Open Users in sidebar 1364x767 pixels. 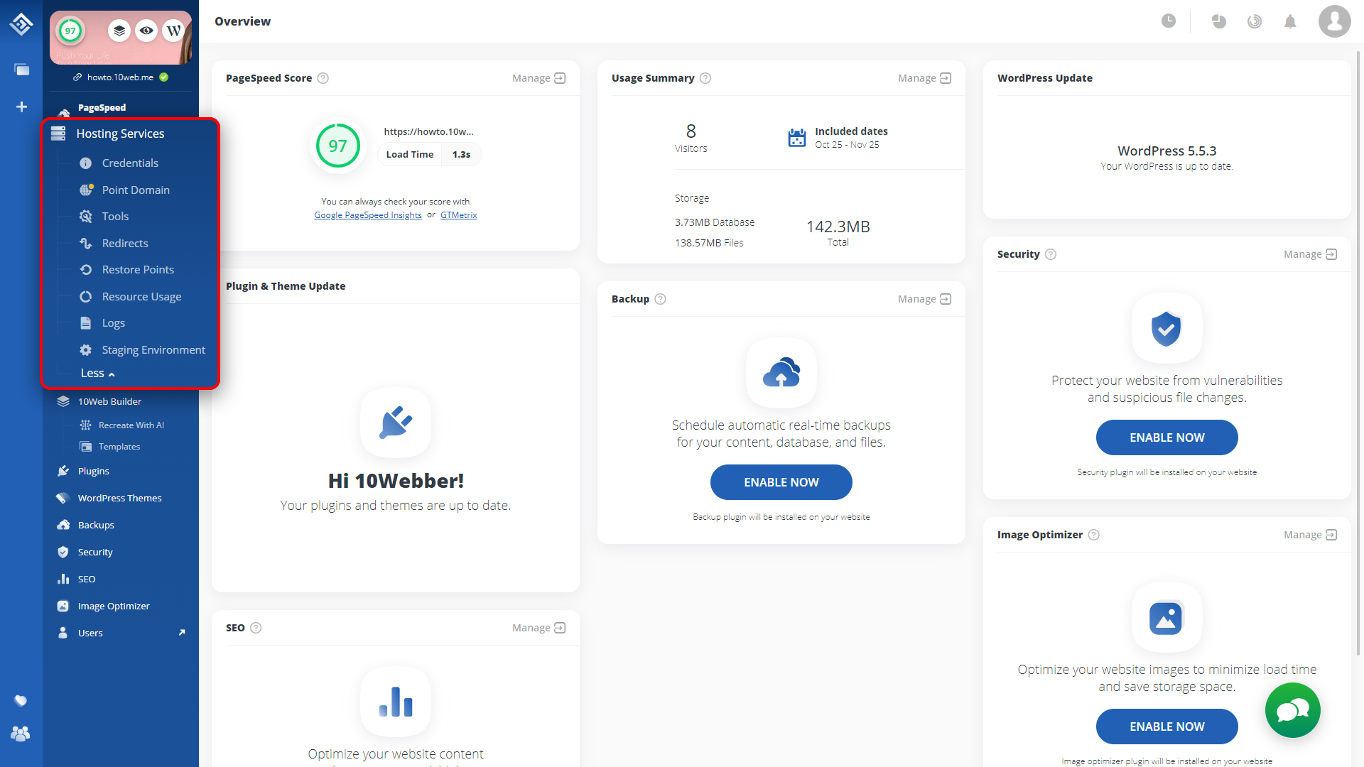tap(90, 633)
